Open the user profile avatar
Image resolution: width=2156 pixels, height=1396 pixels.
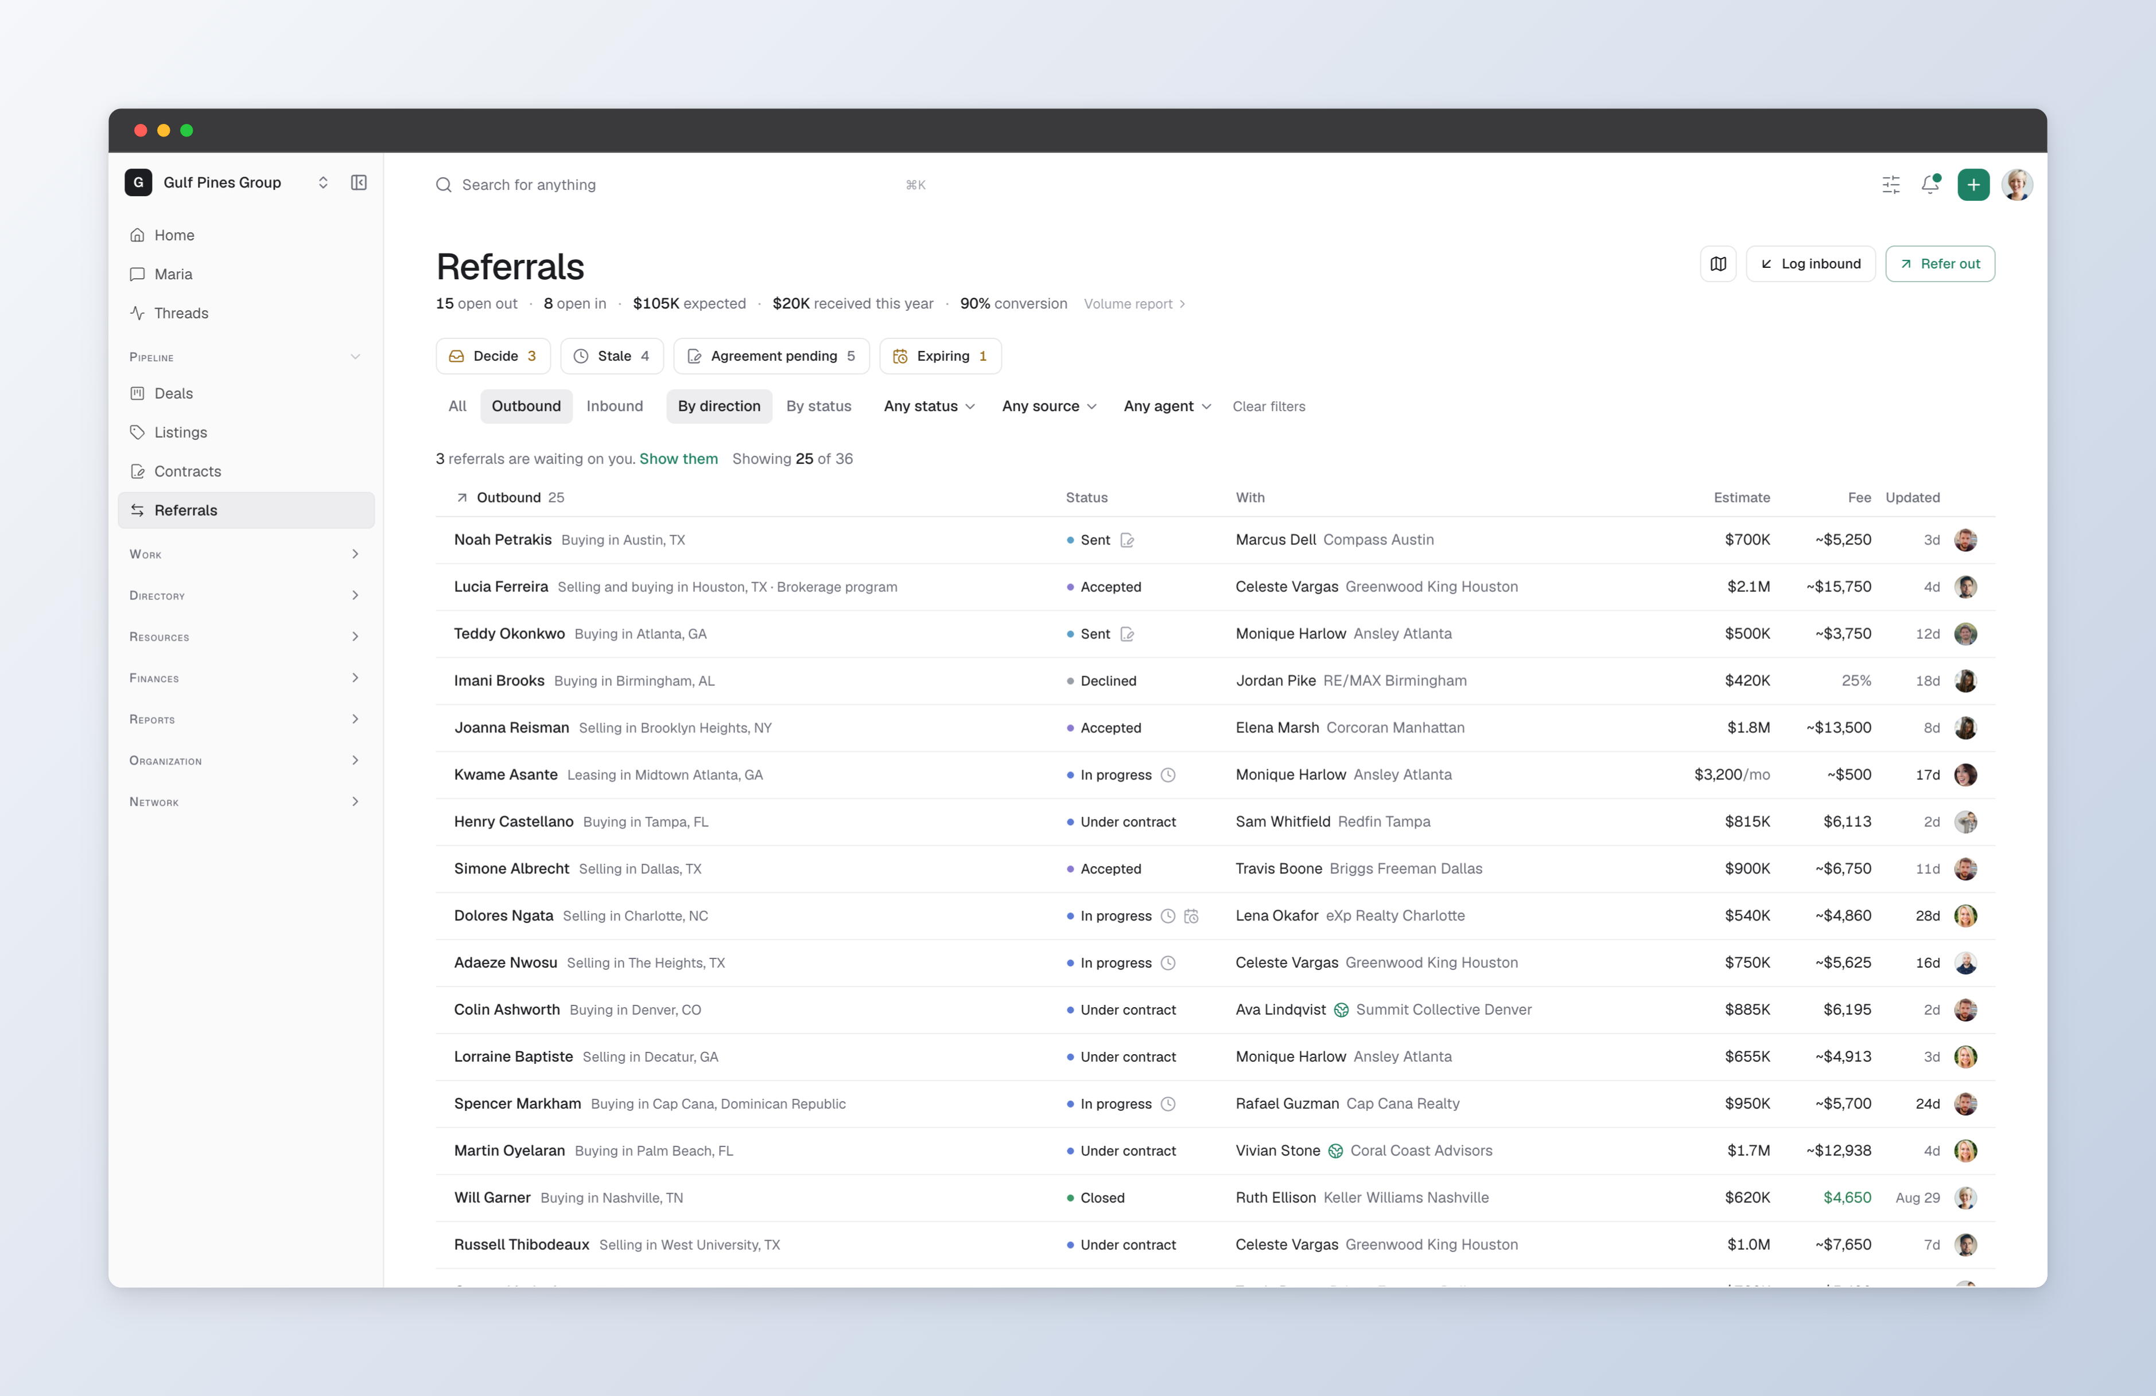(2017, 185)
